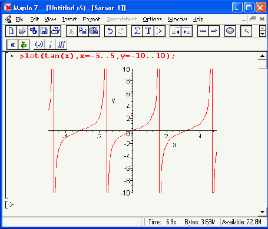Click the vertical scrollbar down arrow

pyautogui.click(x=263, y=212)
